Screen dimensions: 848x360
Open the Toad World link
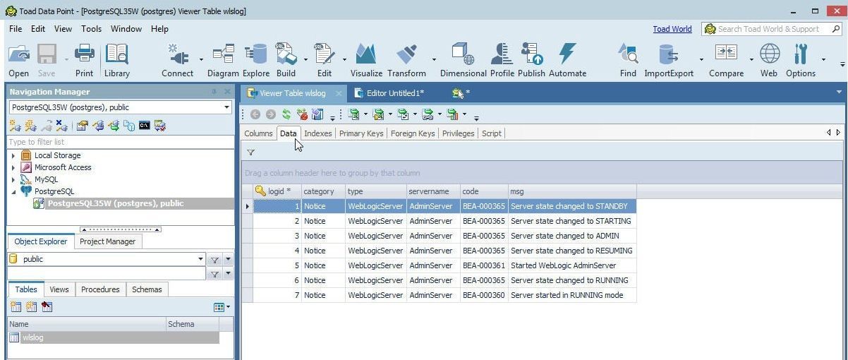(x=672, y=29)
